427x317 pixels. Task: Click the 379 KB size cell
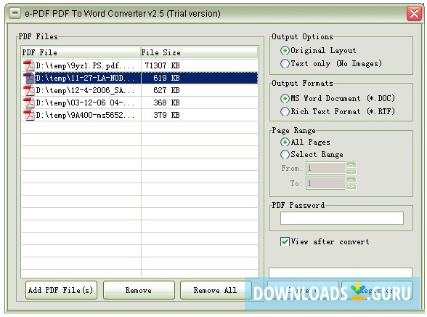[x=166, y=115]
